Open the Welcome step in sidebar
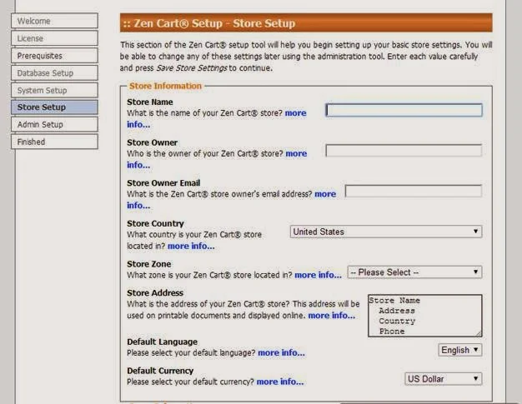 coord(54,21)
